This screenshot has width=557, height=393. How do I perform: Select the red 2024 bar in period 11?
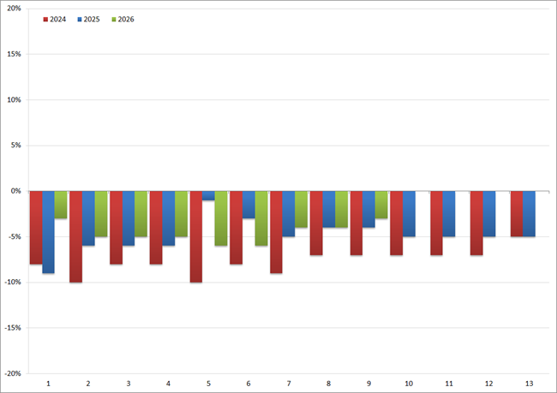point(436,223)
